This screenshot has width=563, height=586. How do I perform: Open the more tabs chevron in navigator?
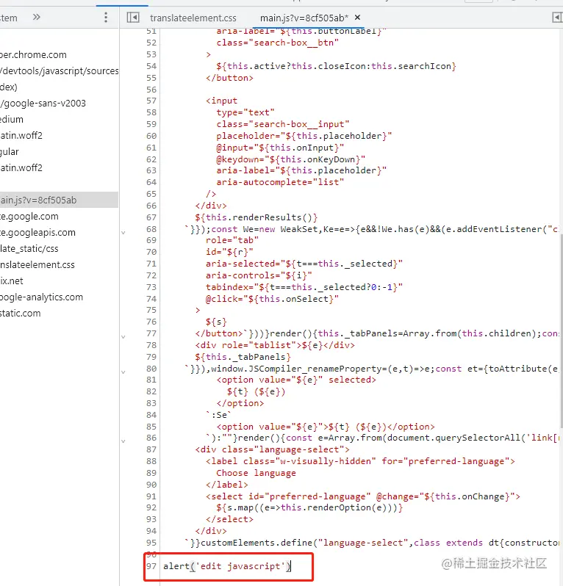click(x=36, y=17)
